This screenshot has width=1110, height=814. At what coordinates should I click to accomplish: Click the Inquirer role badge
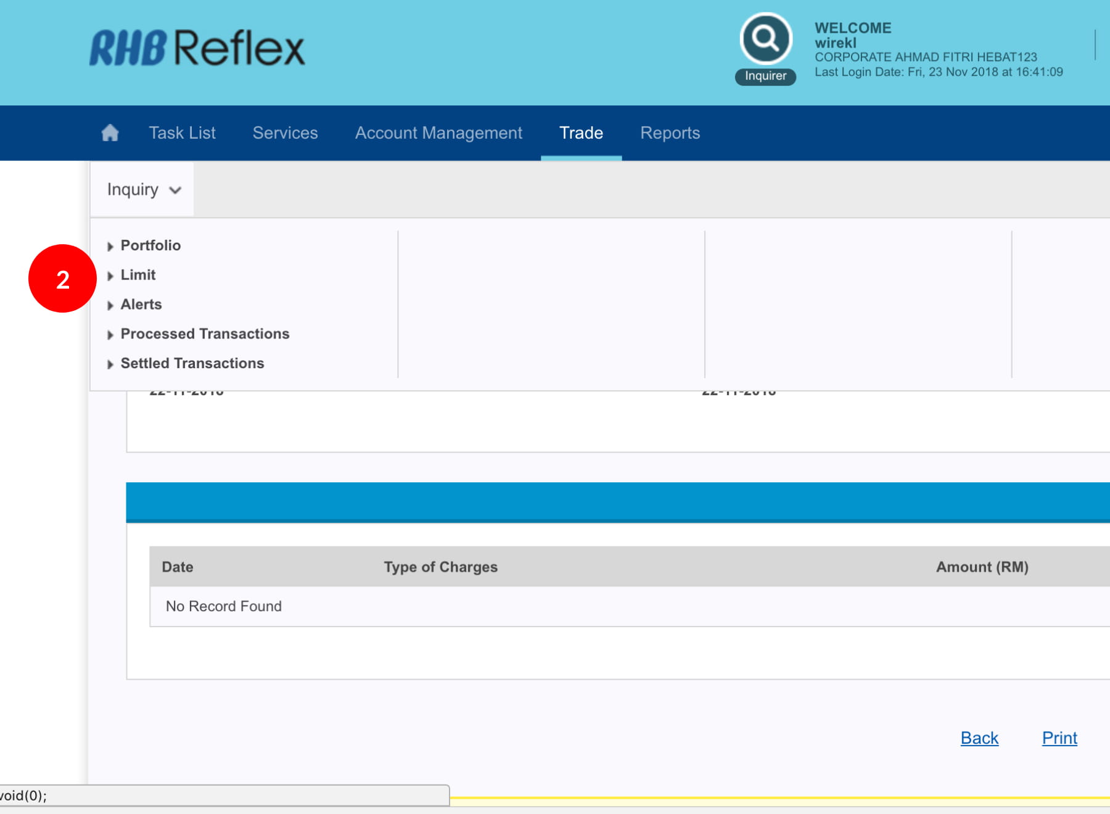point(765,76)
